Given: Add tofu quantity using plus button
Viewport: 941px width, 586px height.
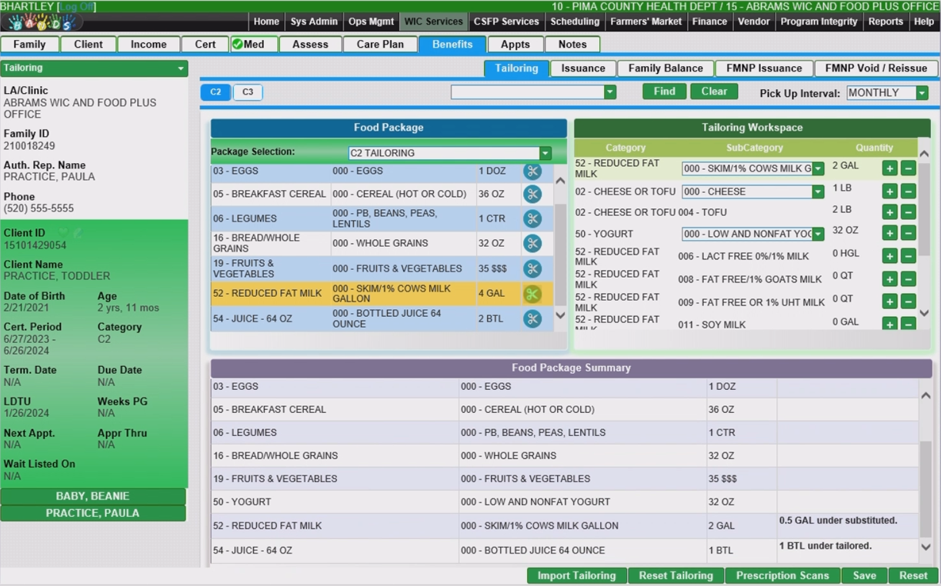Looking at the screenshot, I should coord(889,212).
